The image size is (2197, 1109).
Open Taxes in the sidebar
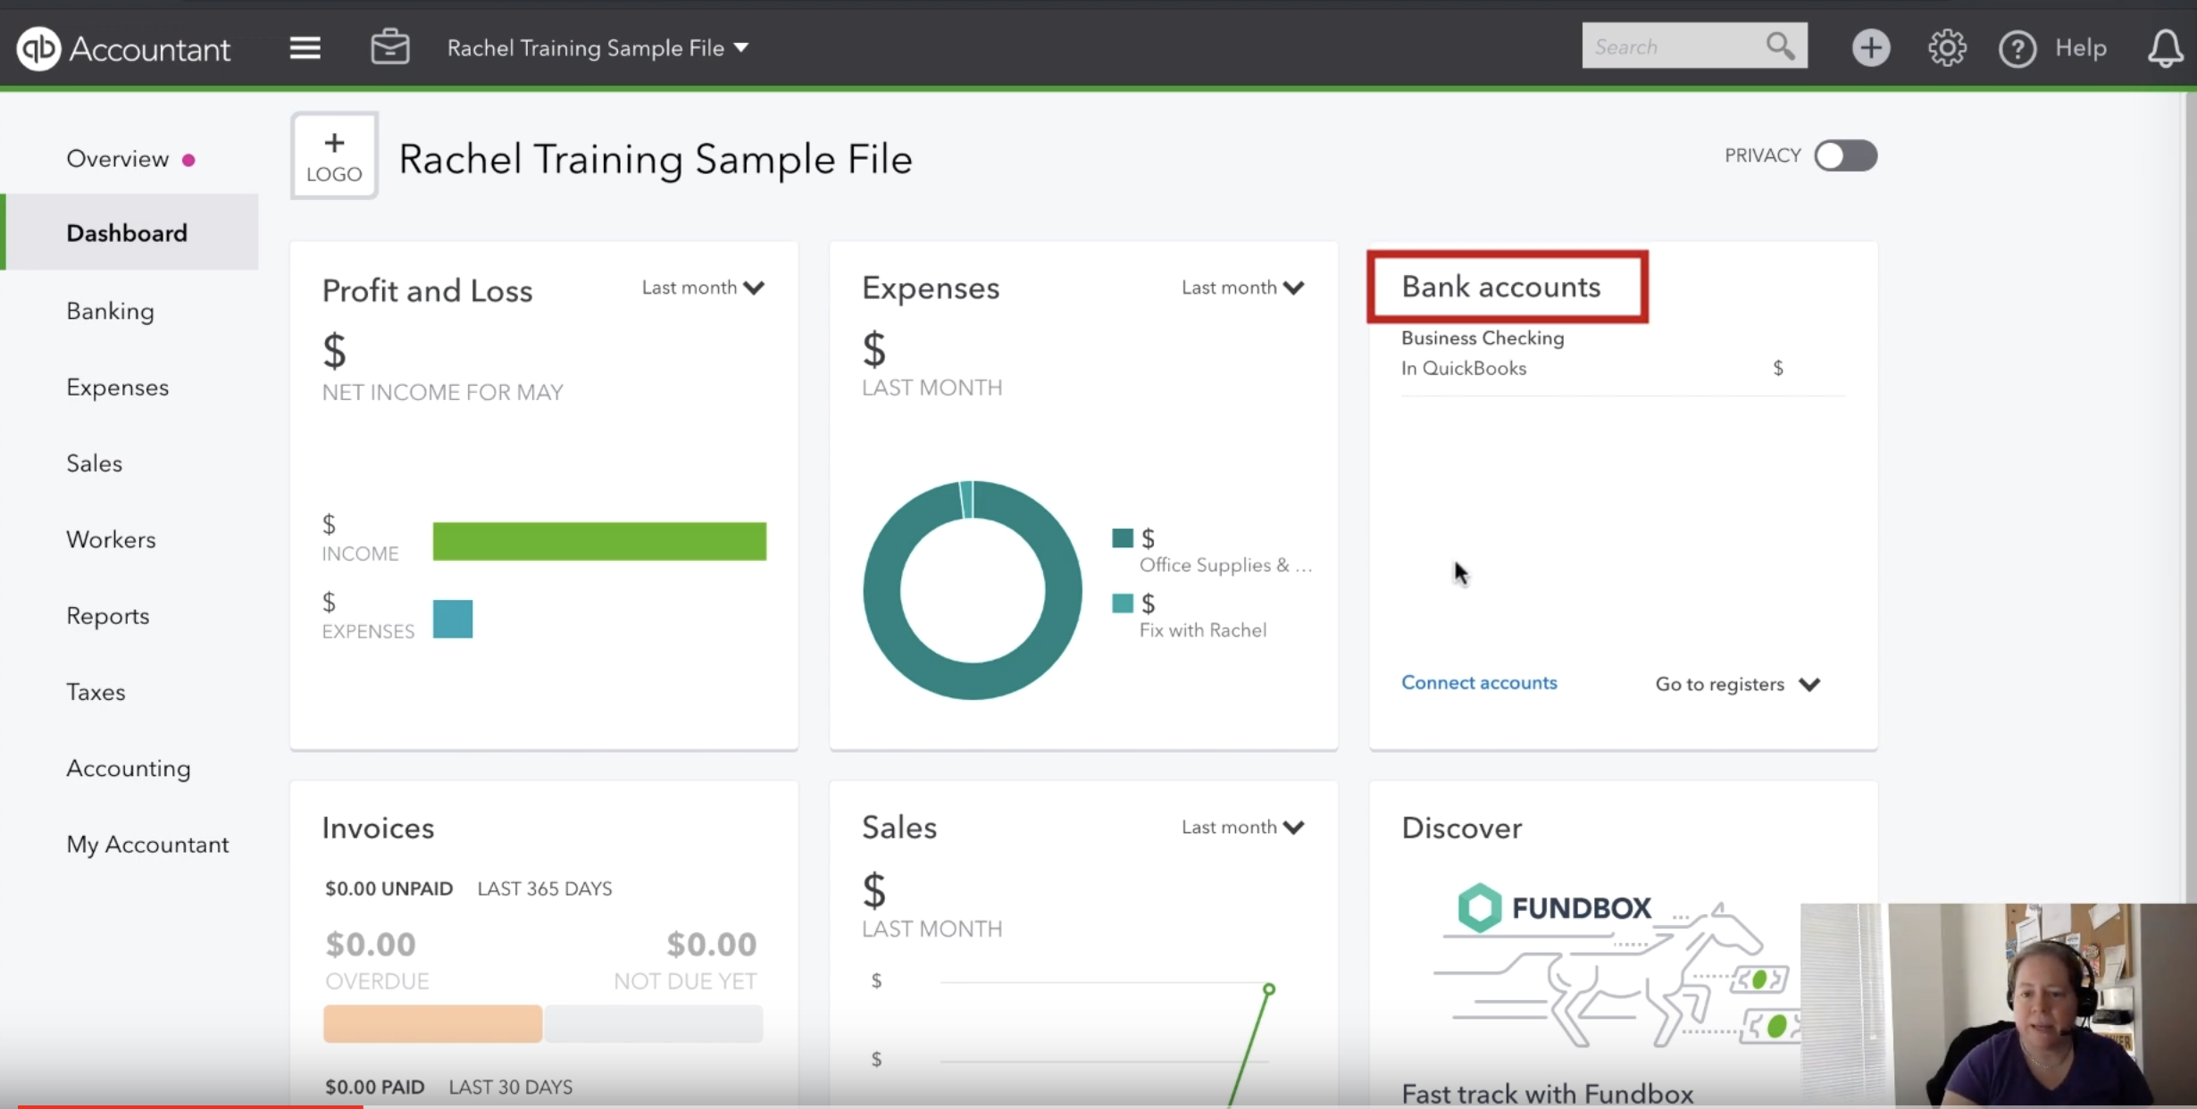point(96,692)
